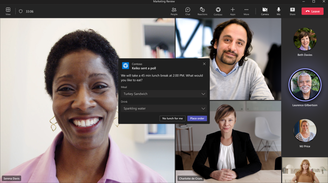Screen dimensions: 328x183
Task: Click the Charlotte de Crum name label
Action: 191,178
